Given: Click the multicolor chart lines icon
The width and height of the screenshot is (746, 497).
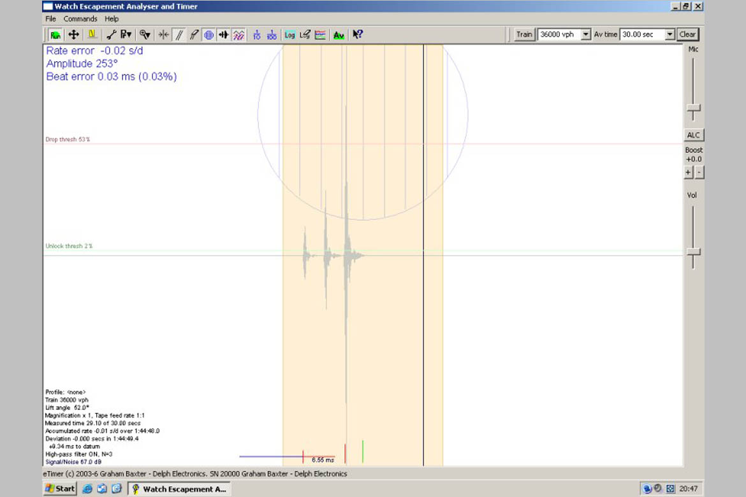Looking at the screenshot, I should coord(320,35).
